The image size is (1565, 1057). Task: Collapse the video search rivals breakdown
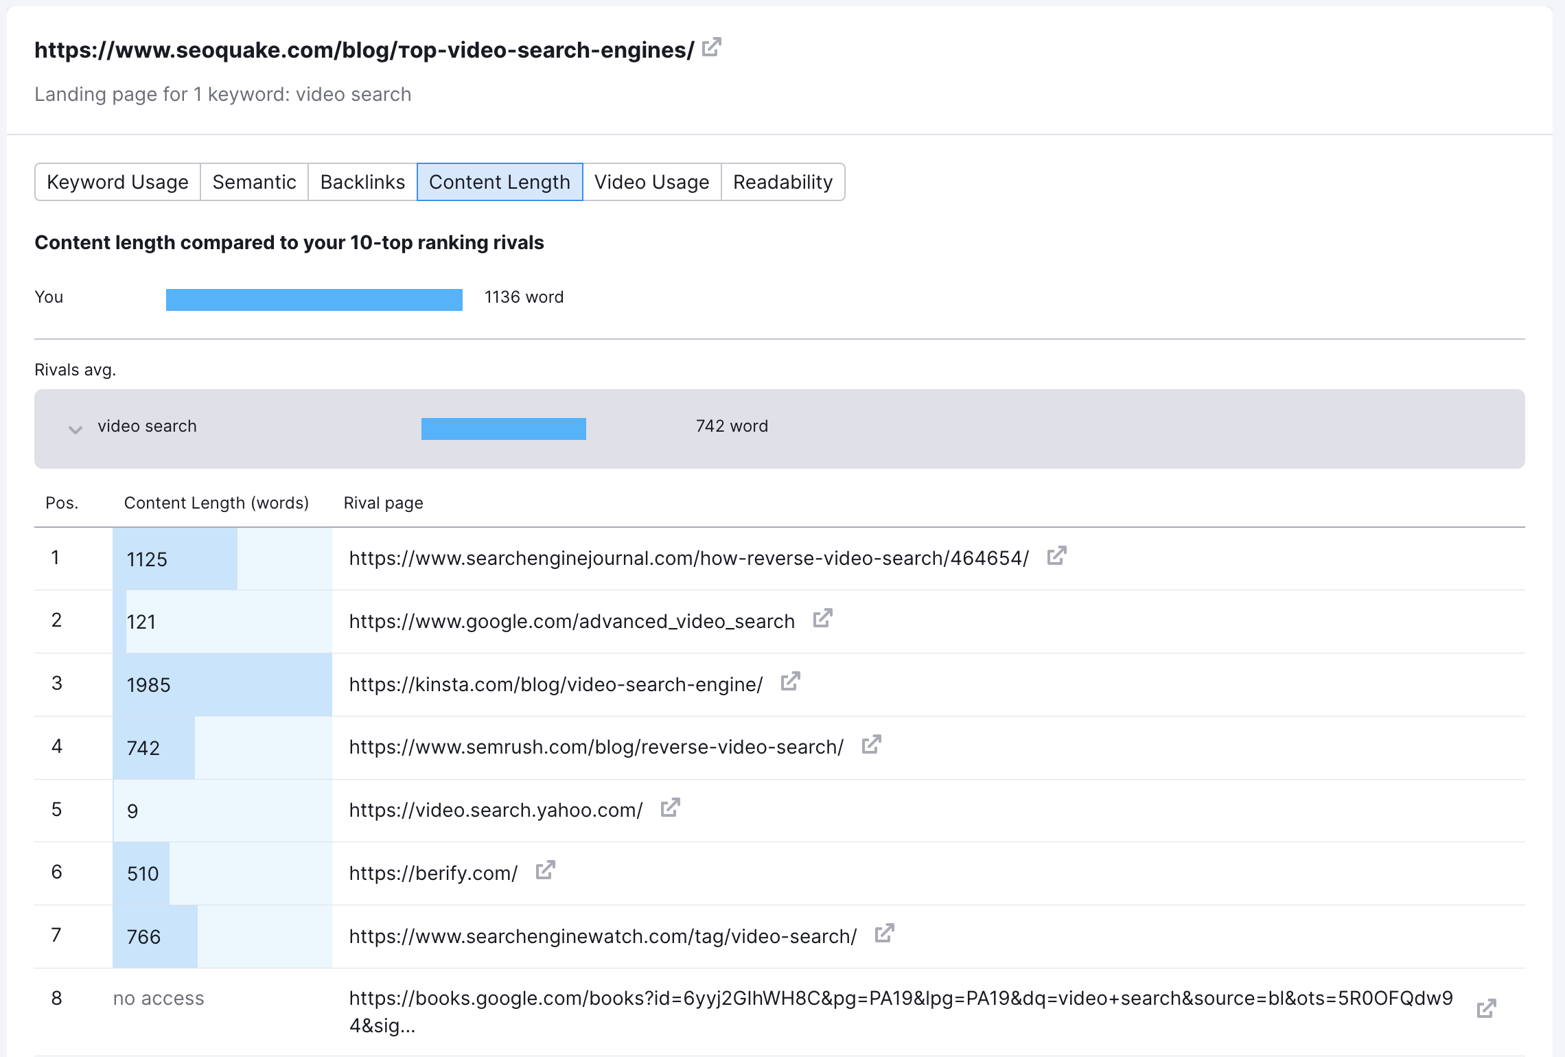click(x=76, y=430)
